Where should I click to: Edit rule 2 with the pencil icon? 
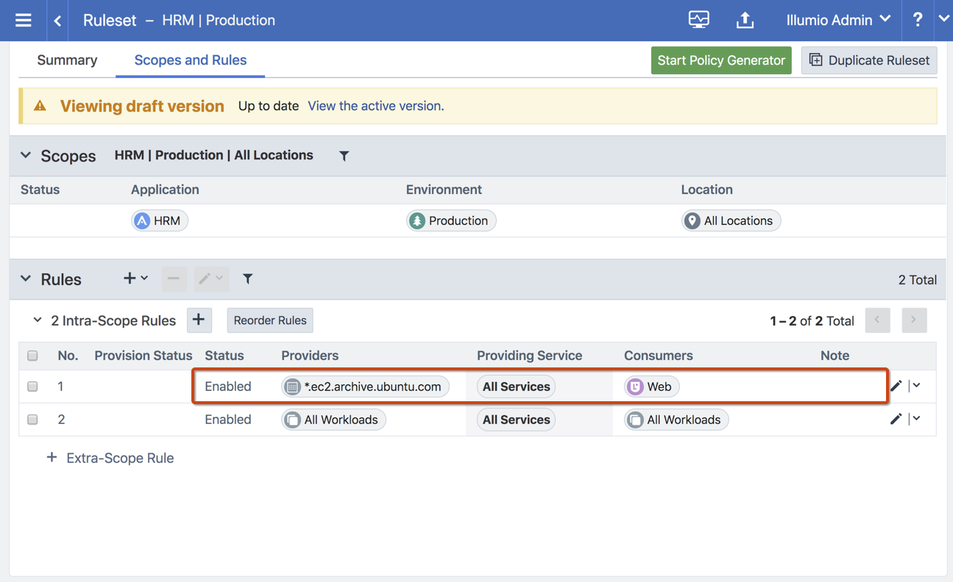pos(896,419)
